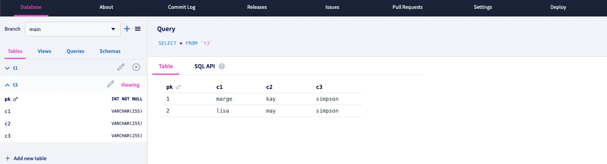Open the hamburger menu next to Branch
This screenshot has width=607, height=164.
click(x=138, y=29)
